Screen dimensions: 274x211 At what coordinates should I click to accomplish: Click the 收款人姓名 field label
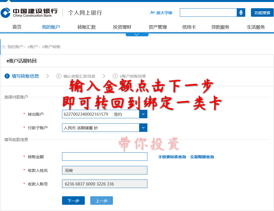pyautogui.click(x=38, y=170)
